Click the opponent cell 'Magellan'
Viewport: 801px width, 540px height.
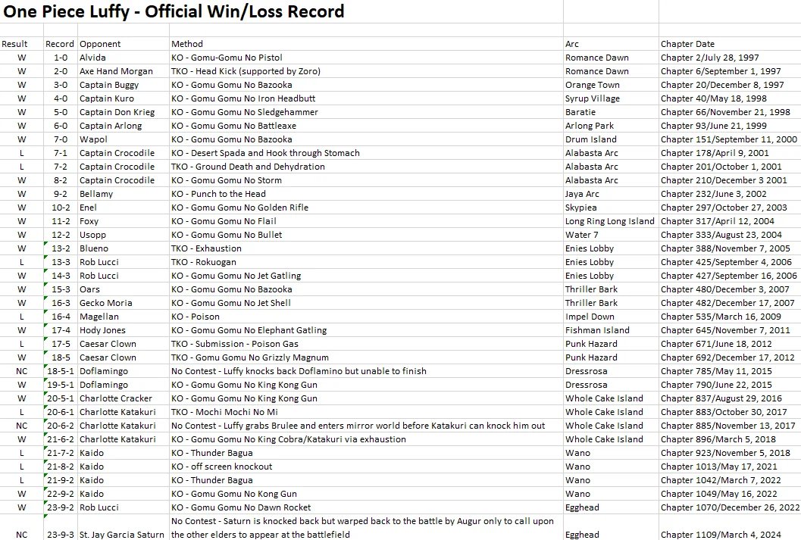coord(124,317)
